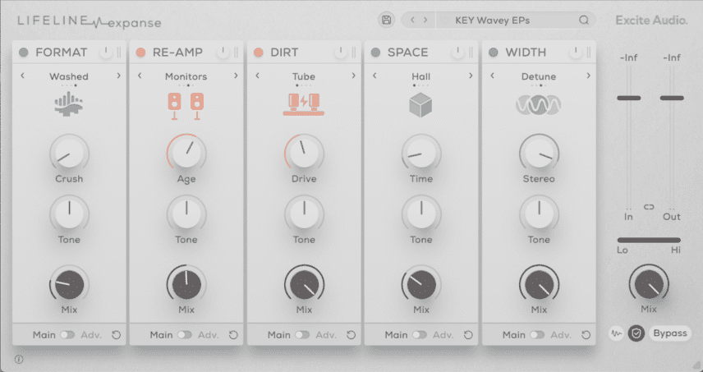
Task: Grab the SPACE module drag handle
Action: [471, 53]
